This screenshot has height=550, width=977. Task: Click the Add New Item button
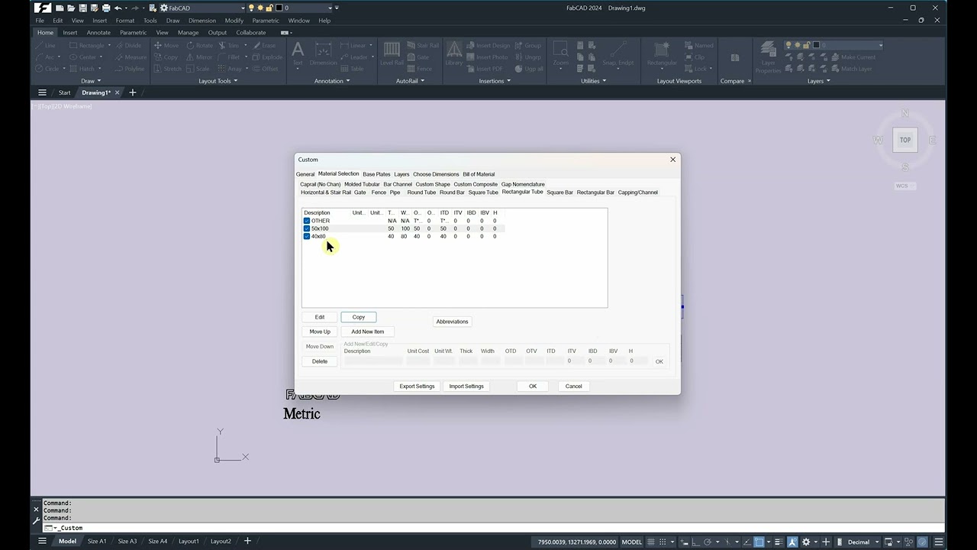pyautogui.click(x=368, y=332)
